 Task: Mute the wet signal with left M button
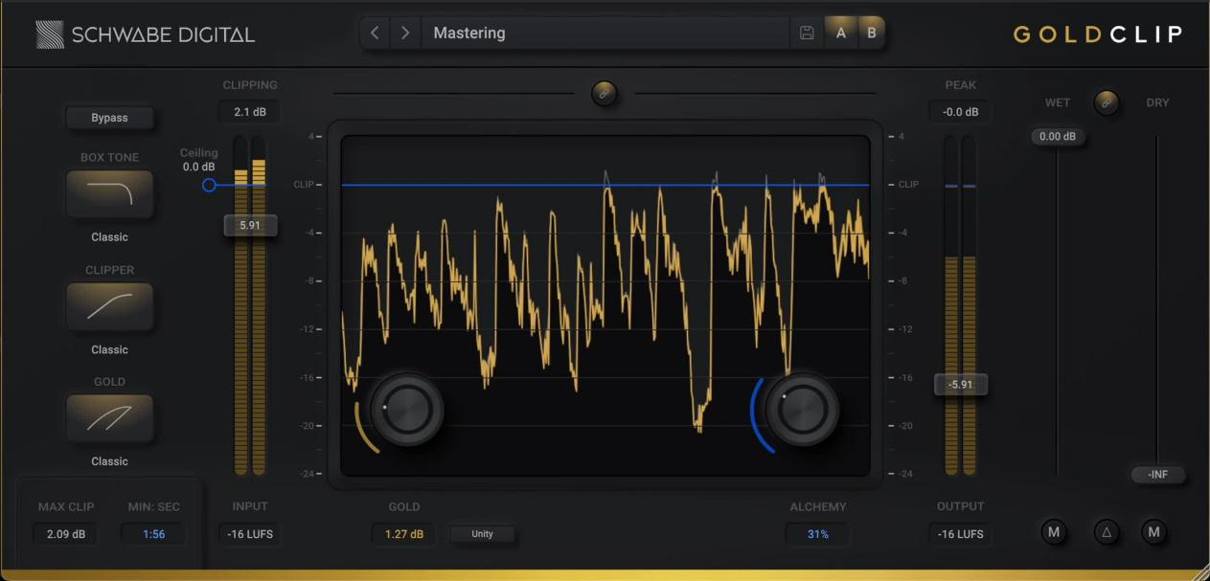tap(1054, 532)
